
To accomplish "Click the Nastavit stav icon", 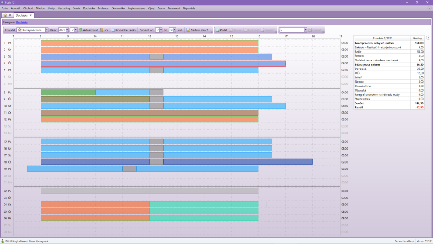I will (x=188, y=30).
